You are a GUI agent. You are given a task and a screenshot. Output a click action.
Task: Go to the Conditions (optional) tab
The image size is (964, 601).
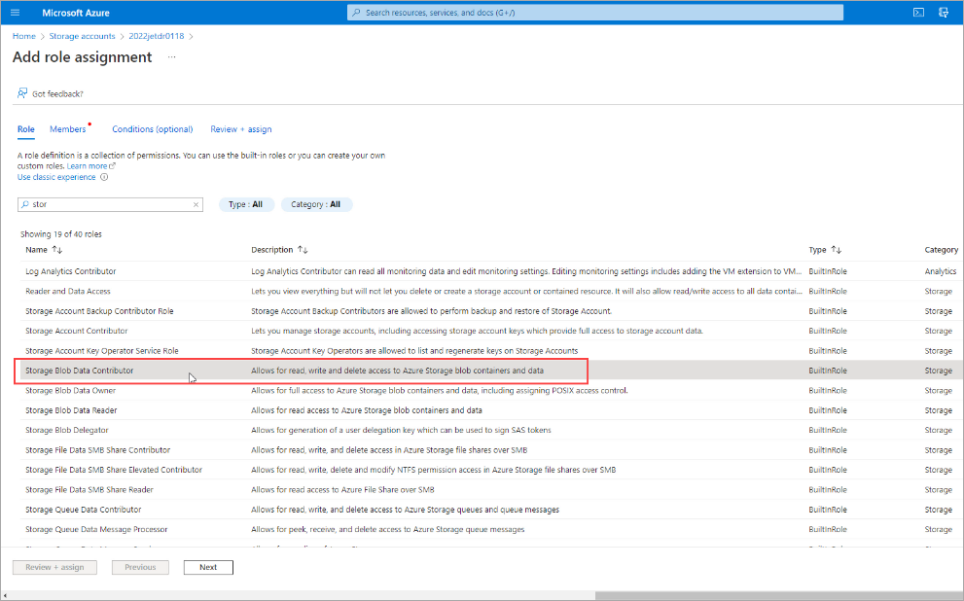(x=152, y=129)
